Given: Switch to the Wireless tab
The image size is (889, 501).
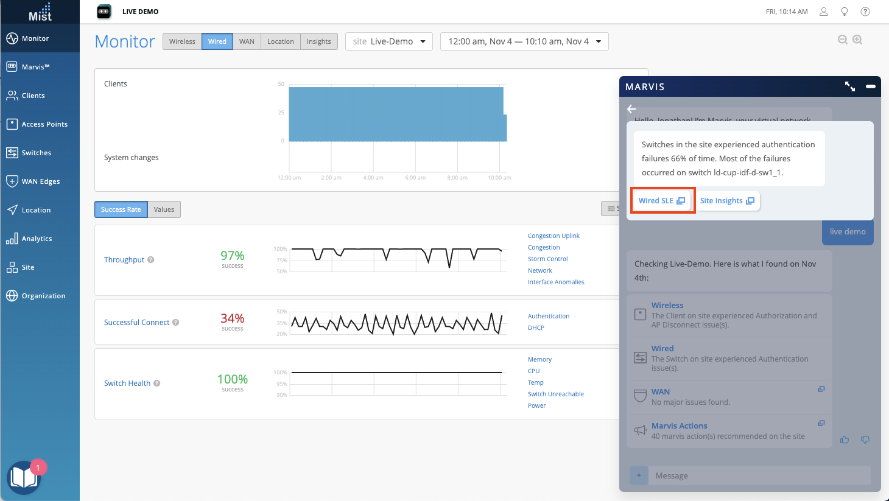Looking at the screenshot, I should click(x=182, y=41).
